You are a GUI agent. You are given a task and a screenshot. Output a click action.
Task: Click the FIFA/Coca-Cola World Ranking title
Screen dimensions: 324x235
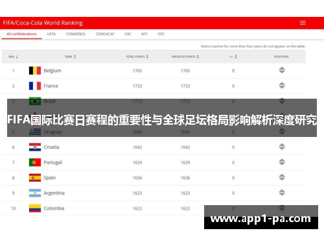point(43,23)
